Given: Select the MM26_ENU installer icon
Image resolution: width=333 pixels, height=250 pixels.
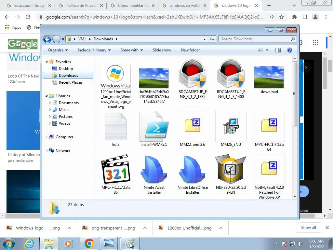Looking at the screenshot, I should 231,126.
